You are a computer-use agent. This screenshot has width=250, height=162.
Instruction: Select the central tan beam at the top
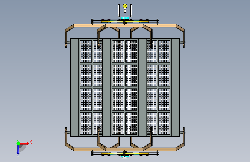tap(124, 26)
